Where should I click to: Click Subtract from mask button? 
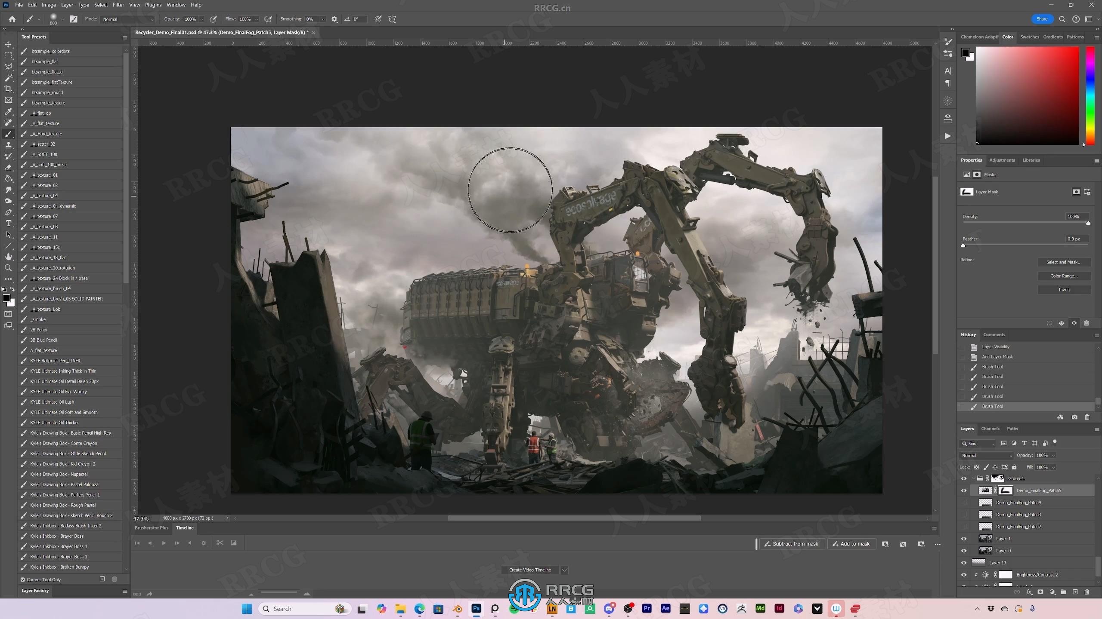pyautogui.click(x=792, y=544)
